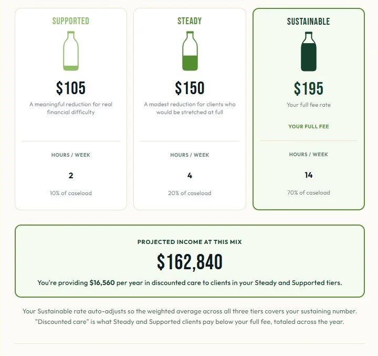Click the 70% of caseload label
Viewport: 378px width, 356px height.
tap(309, 193)
